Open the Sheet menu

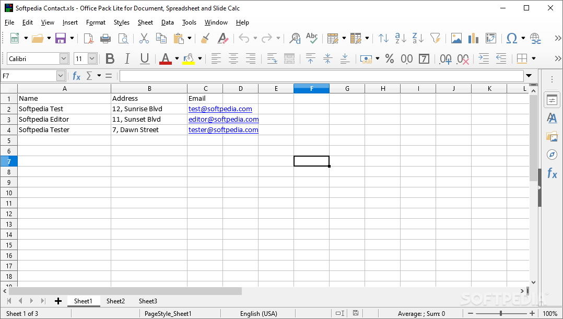point(145,22)
